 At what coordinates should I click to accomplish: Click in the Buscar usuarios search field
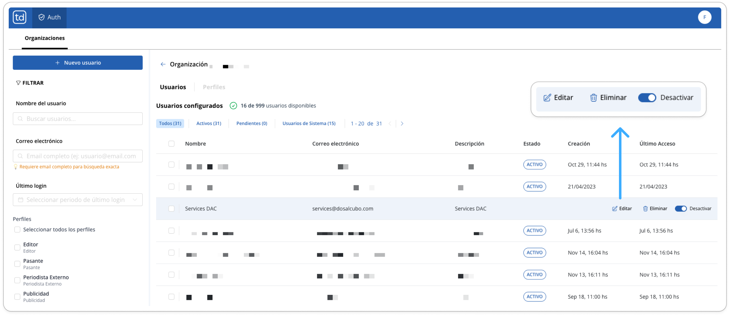[78, 119]
